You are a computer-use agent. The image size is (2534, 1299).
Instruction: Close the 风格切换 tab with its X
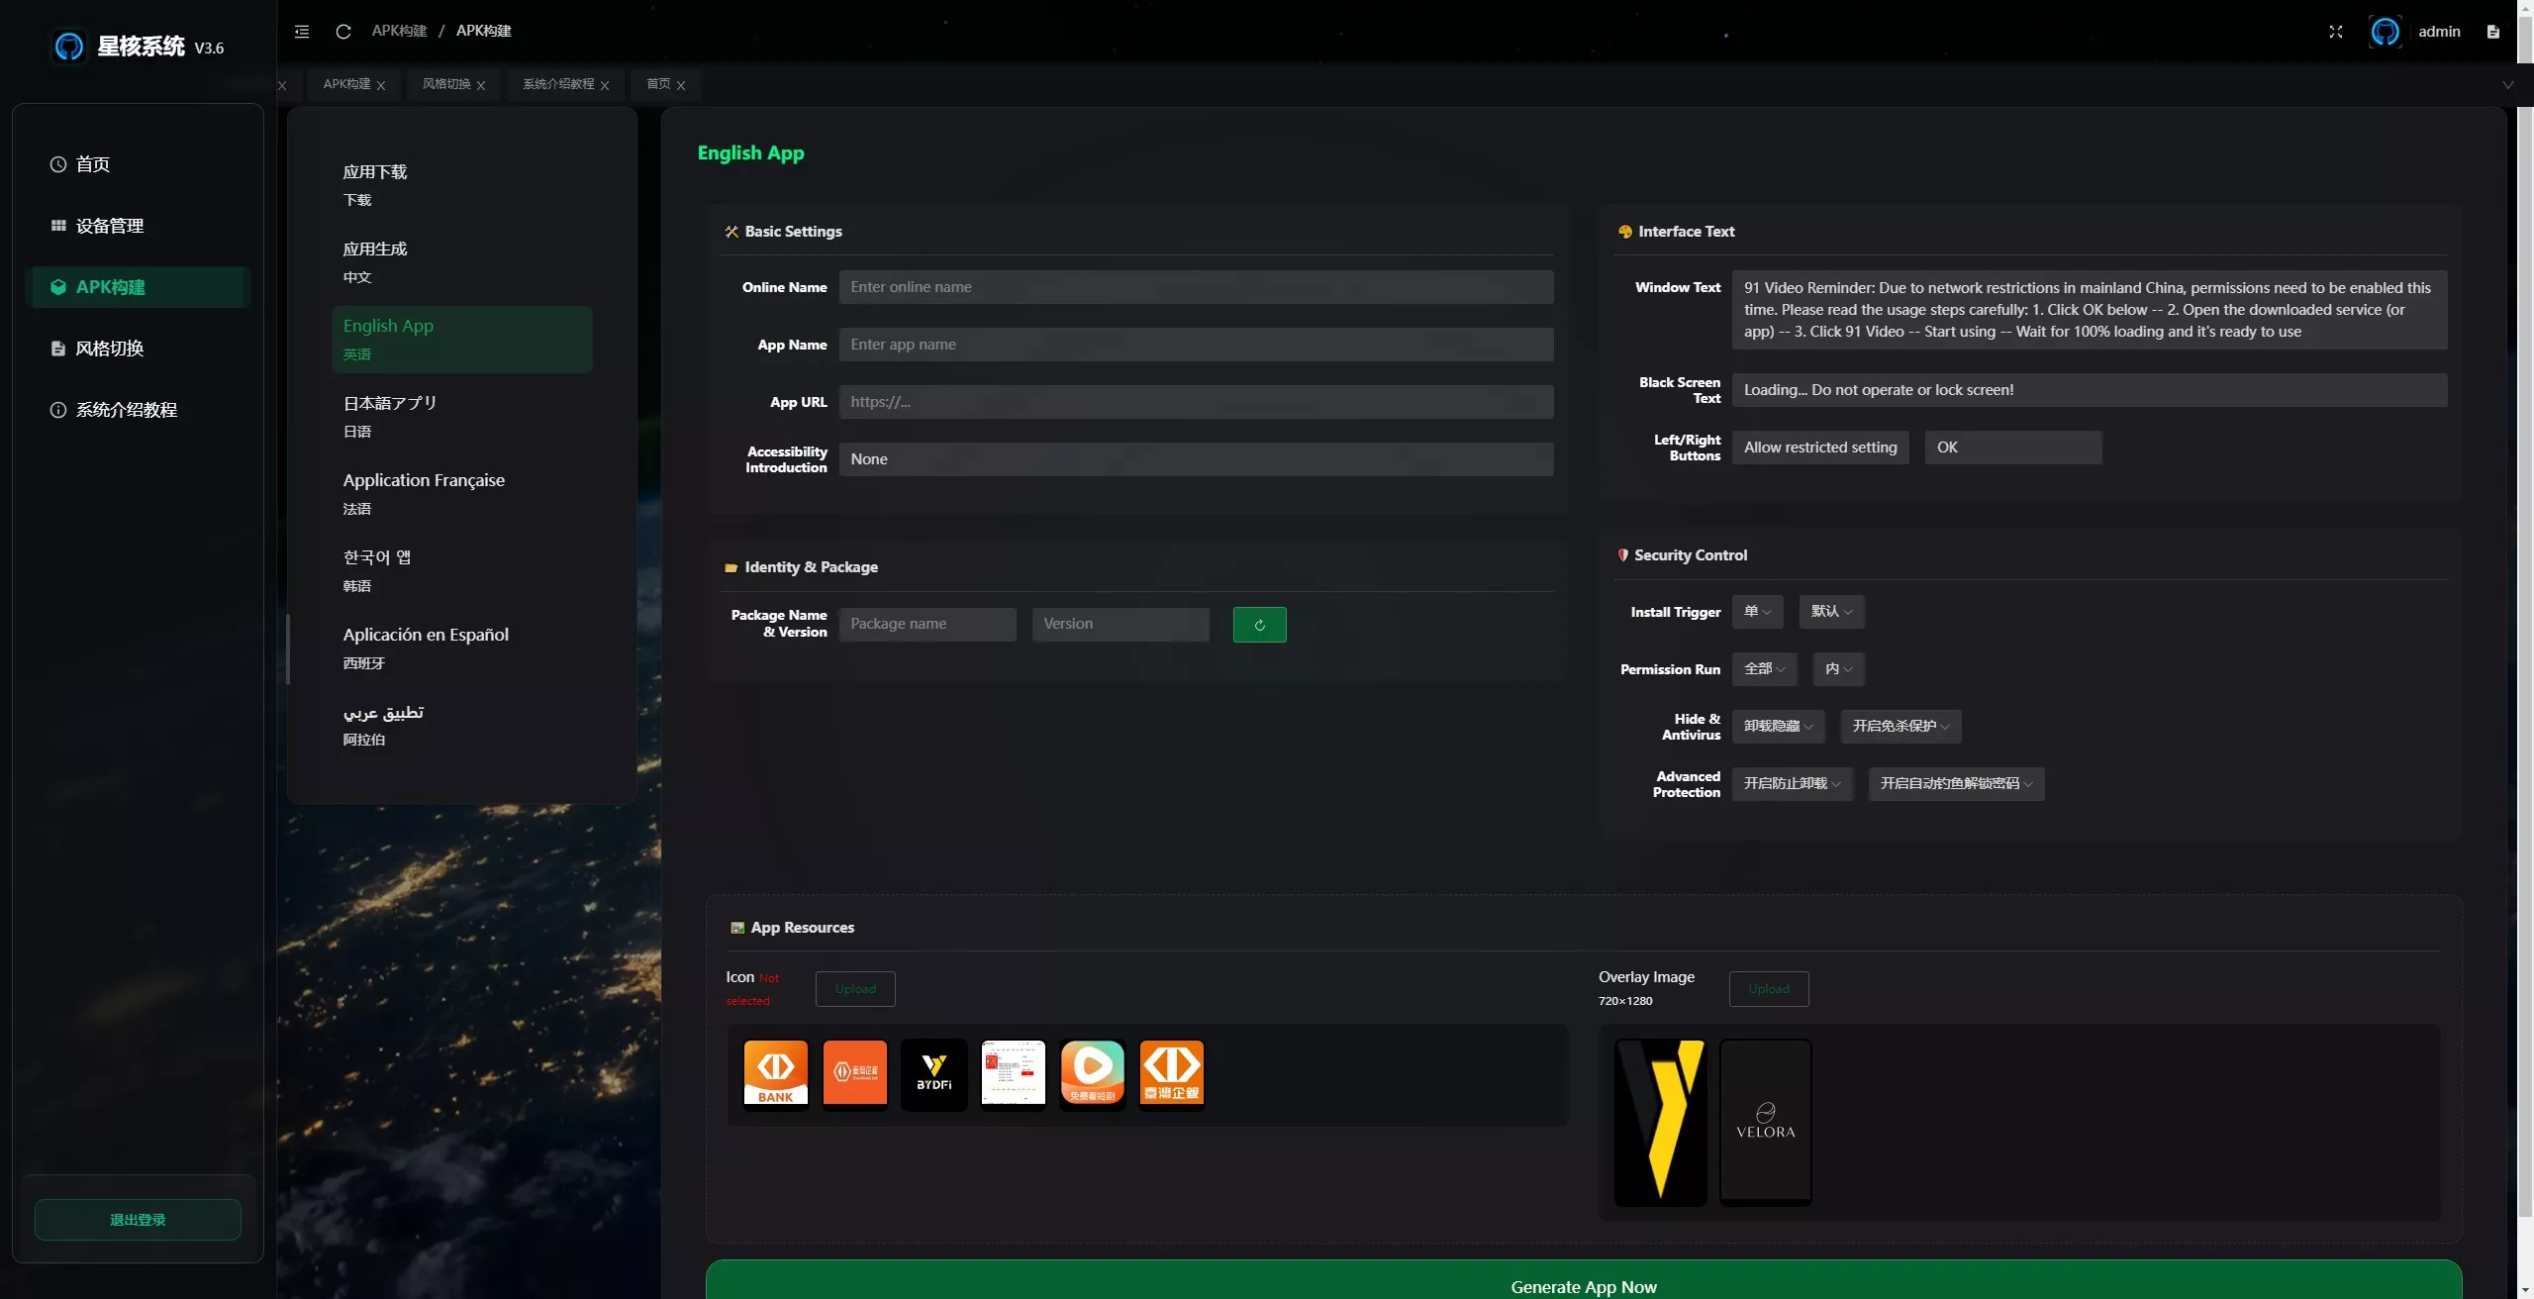481,85
